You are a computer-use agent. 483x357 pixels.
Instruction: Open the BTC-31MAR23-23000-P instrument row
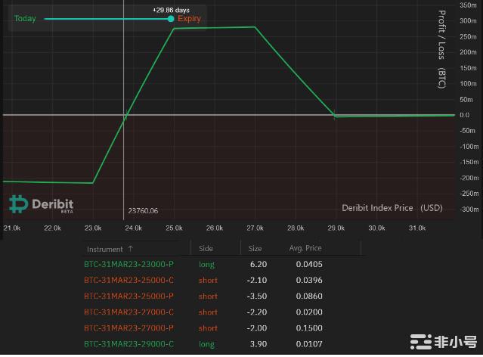(128, 265)
